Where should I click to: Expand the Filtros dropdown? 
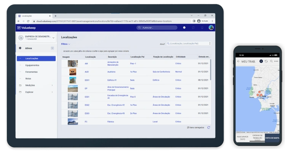[66, 44]
